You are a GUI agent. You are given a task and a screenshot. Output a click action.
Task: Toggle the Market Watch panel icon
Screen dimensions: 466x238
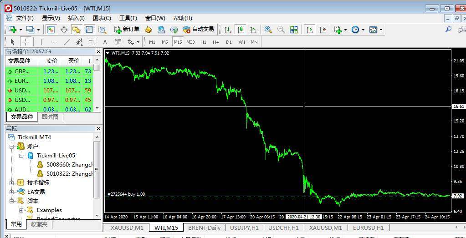pos(51,30)
